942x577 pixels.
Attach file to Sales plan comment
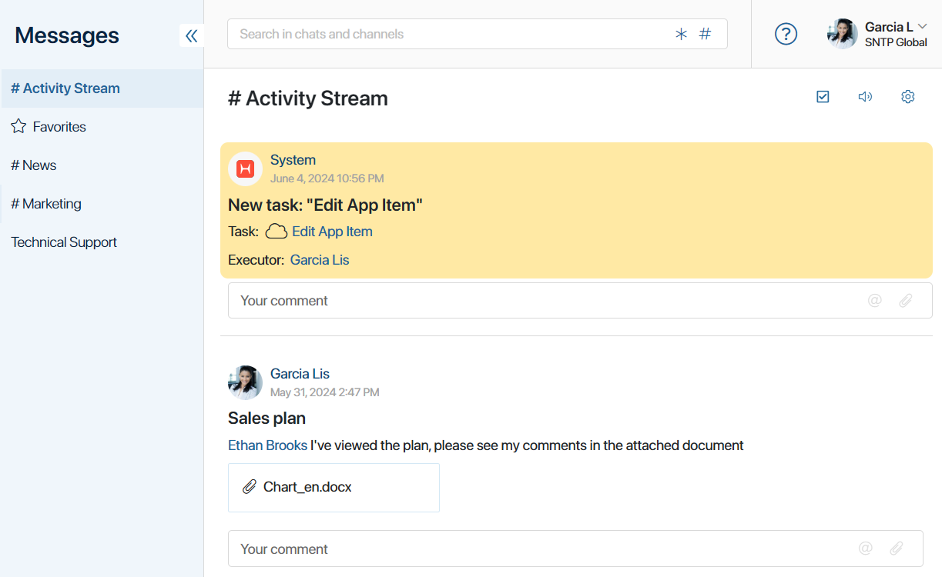click(x=897, y=549)
